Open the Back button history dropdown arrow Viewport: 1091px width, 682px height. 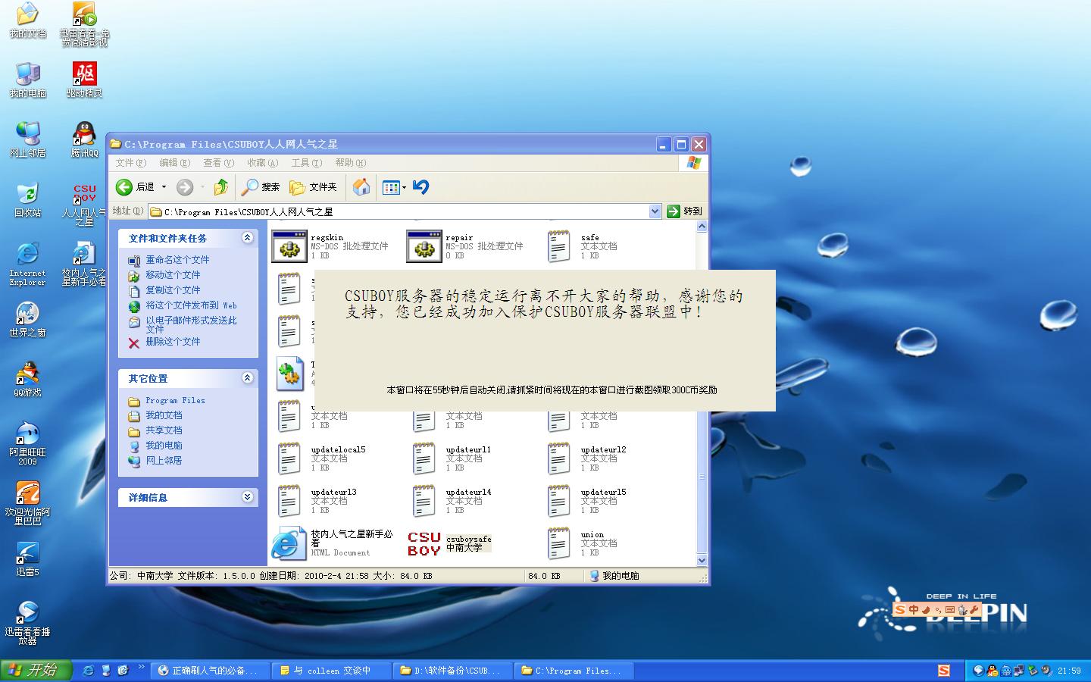(164, 187)
